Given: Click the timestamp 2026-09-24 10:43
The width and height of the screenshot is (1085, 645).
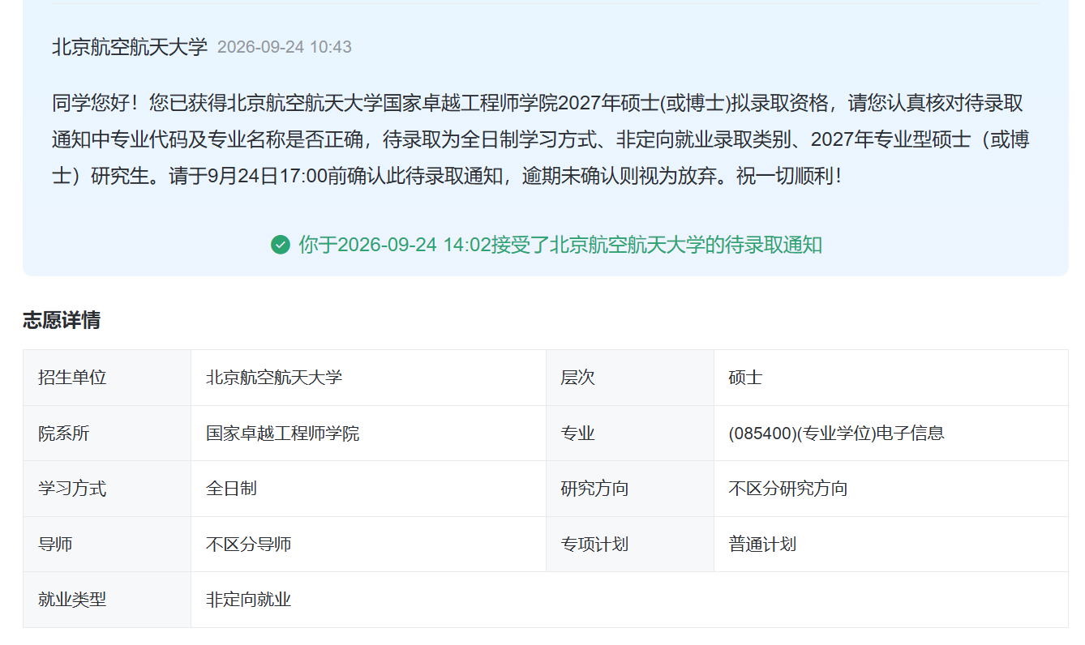Looking at the screenshot, I should (285, 47).
